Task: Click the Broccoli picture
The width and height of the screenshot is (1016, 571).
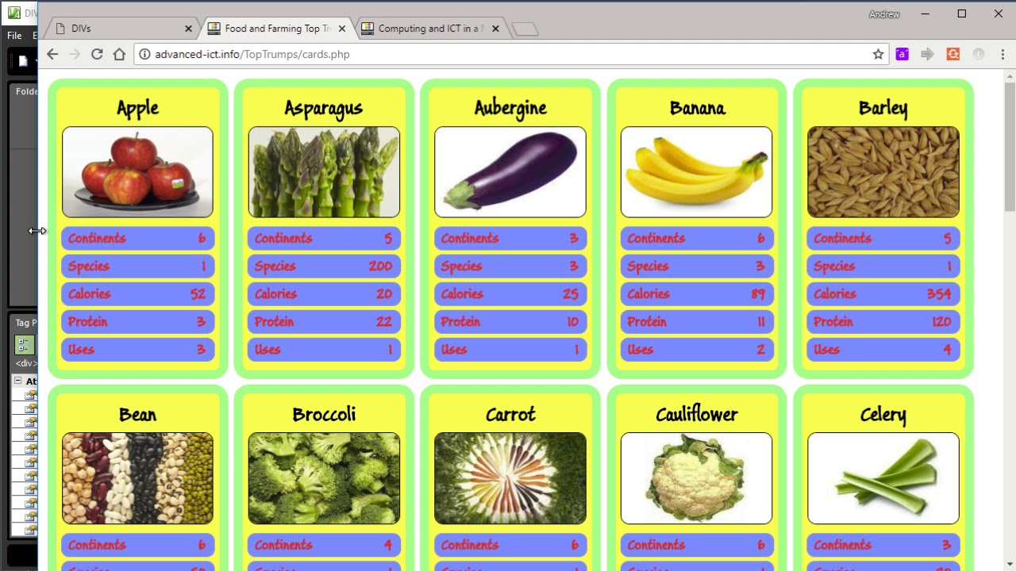Action: (324, 478)
